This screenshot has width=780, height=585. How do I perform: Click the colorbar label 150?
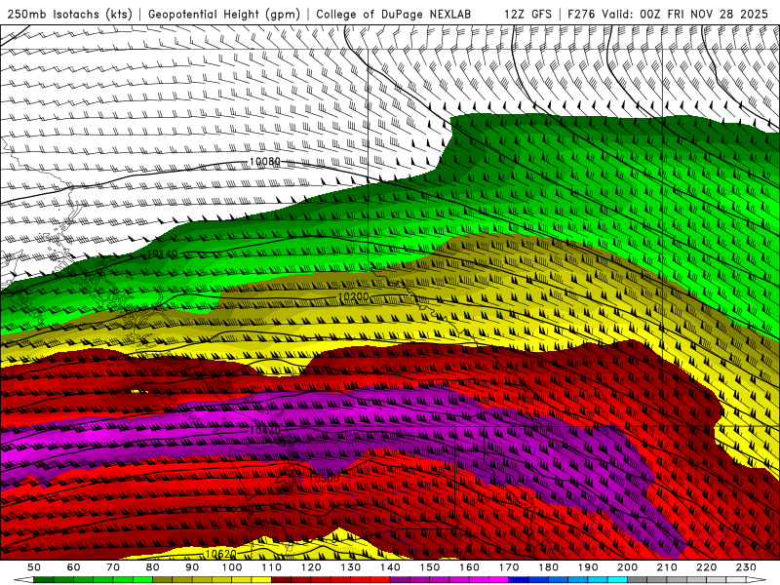click(x=430, y=567)
